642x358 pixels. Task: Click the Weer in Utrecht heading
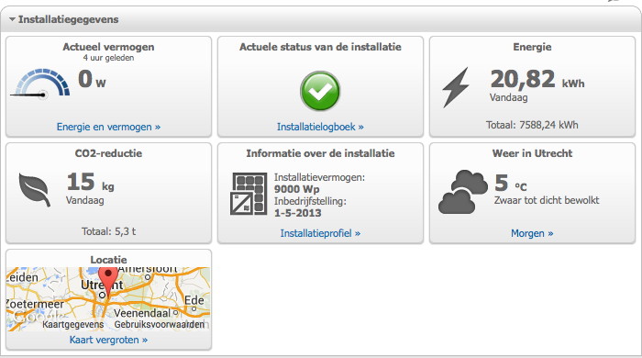pos(532,153)
